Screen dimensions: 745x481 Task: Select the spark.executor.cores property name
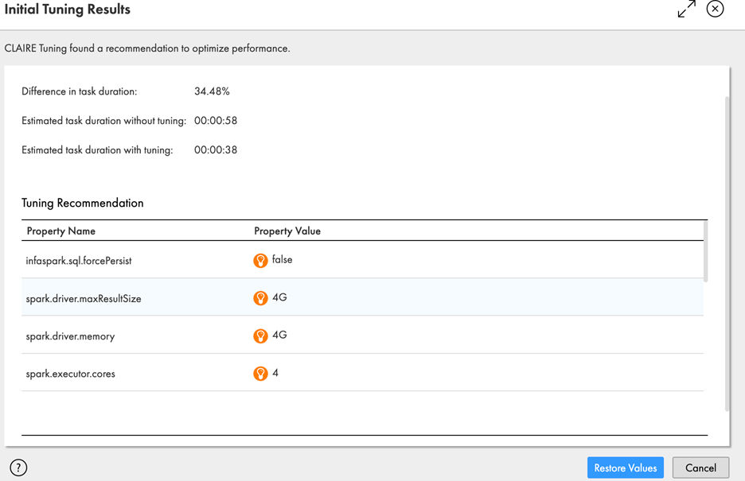[70, 374]
